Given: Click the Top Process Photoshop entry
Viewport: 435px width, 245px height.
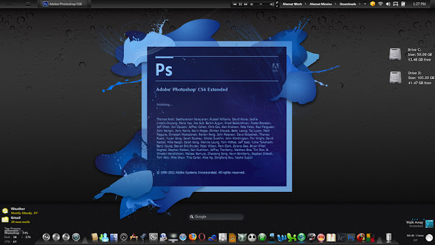Looking at the screenshot, I should tap(16, 233).
